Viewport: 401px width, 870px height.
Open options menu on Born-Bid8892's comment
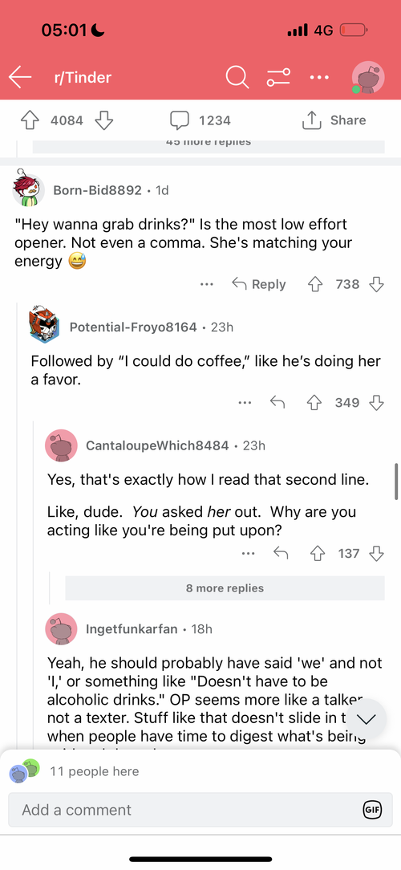(207, 284)
